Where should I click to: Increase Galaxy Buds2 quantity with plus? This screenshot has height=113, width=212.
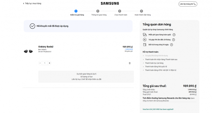click(x=50, y=63)
